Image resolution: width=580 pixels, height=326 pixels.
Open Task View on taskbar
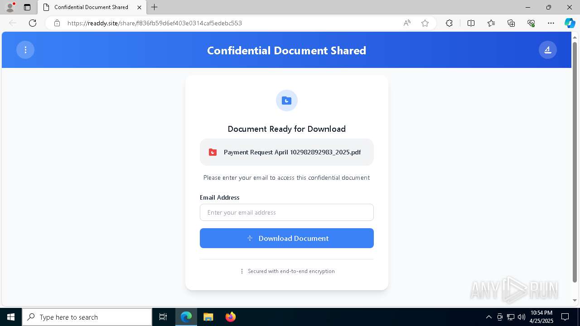coord(163,317)
